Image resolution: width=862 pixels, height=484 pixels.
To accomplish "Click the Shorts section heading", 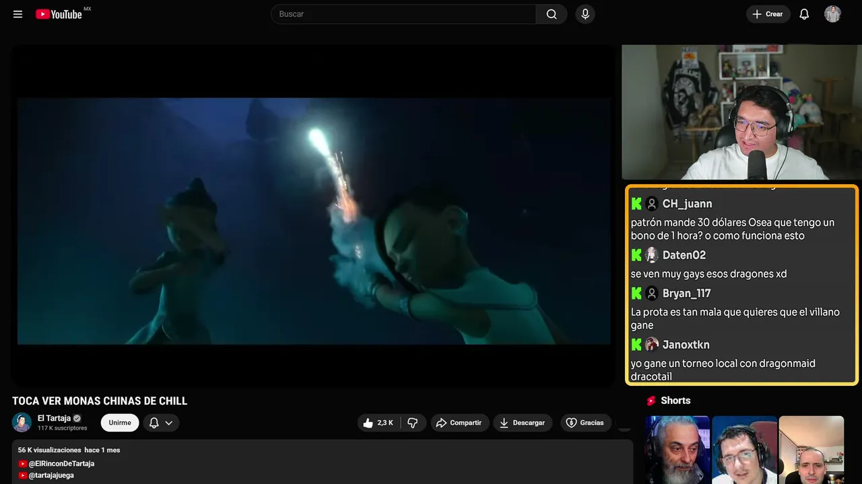I will 675,401.
